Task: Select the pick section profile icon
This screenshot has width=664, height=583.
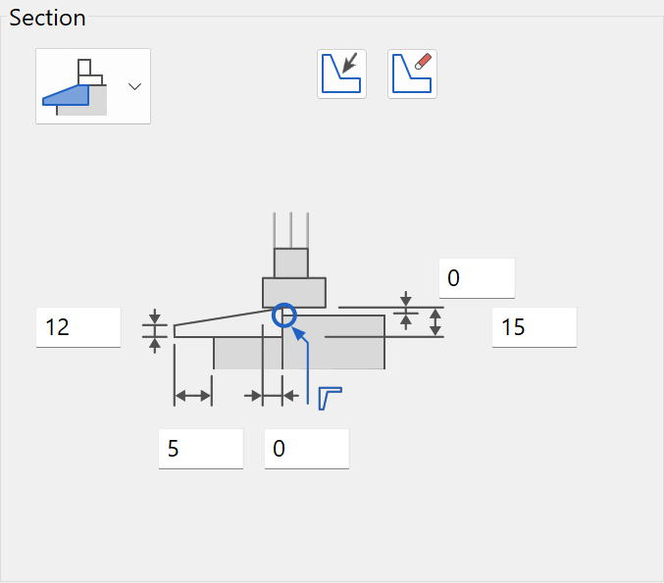Action: [341, 74]
